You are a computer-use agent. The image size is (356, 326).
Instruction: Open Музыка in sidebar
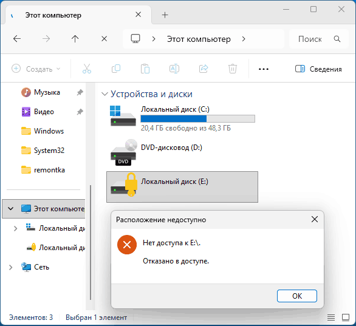click(47, 92)
